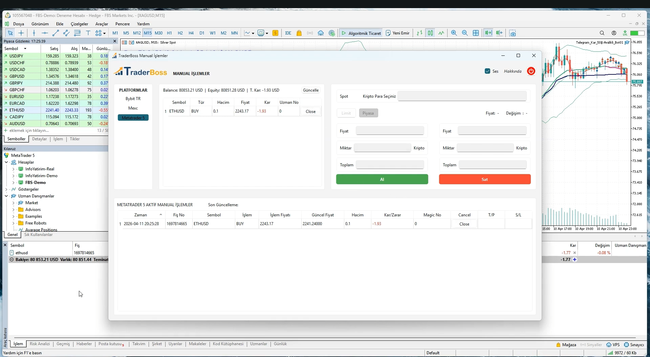Pick the trendline drawing tool

click(56, 33)
